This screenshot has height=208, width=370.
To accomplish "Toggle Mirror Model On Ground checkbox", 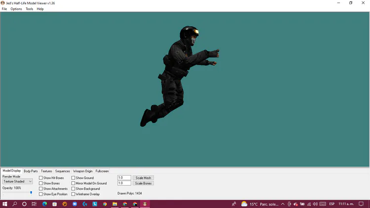I will tap(74, 183).
